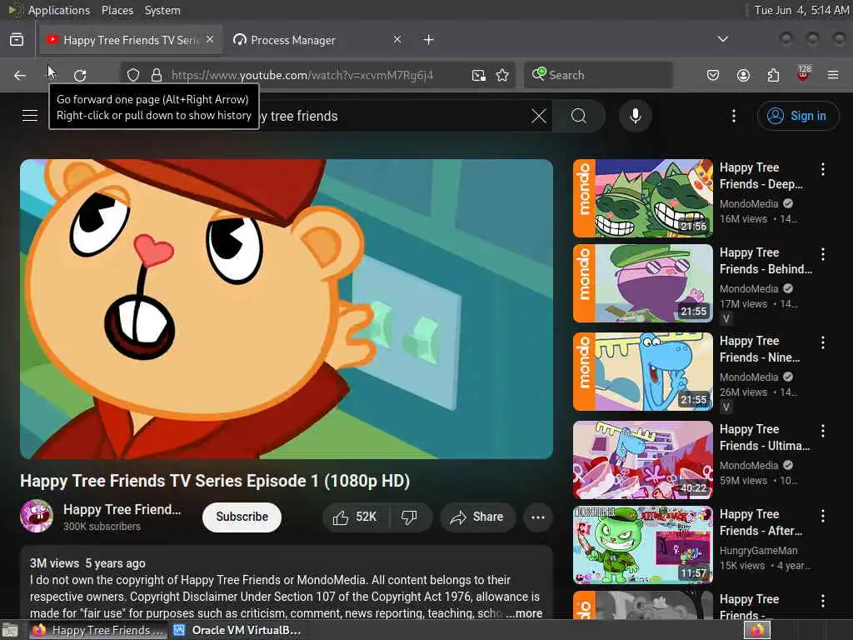Click the main video player
This screenshot has height=640, width=853.
pos(287,308)
